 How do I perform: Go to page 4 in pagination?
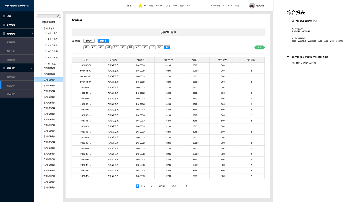(148, 186)
